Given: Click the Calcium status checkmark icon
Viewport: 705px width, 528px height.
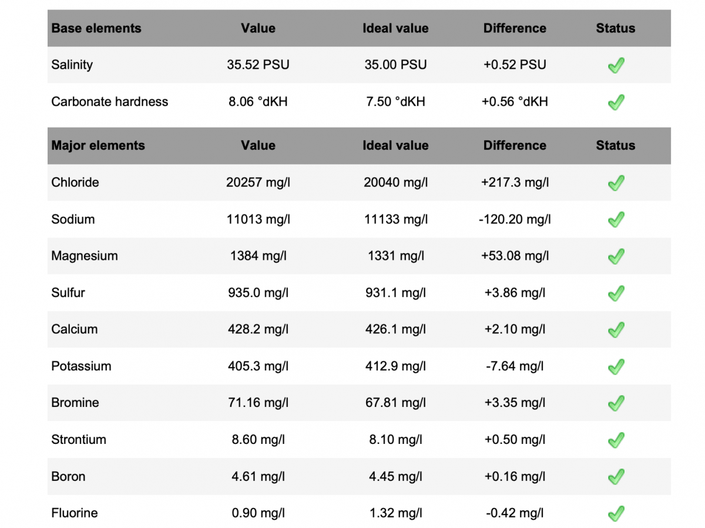Looking at the screenshot, I should 616,330.
